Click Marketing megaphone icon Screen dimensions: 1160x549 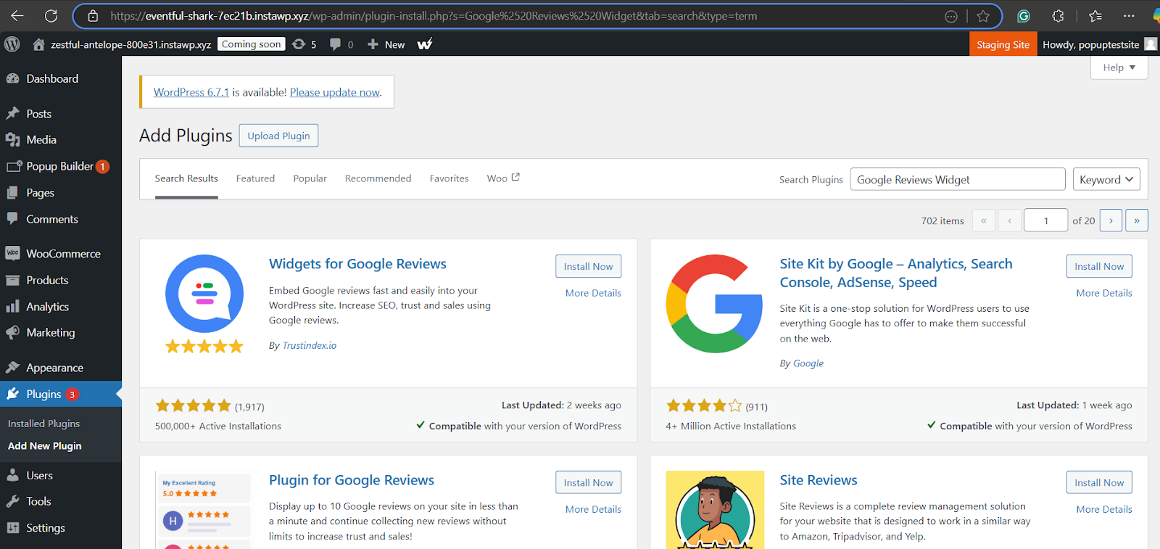12,333
